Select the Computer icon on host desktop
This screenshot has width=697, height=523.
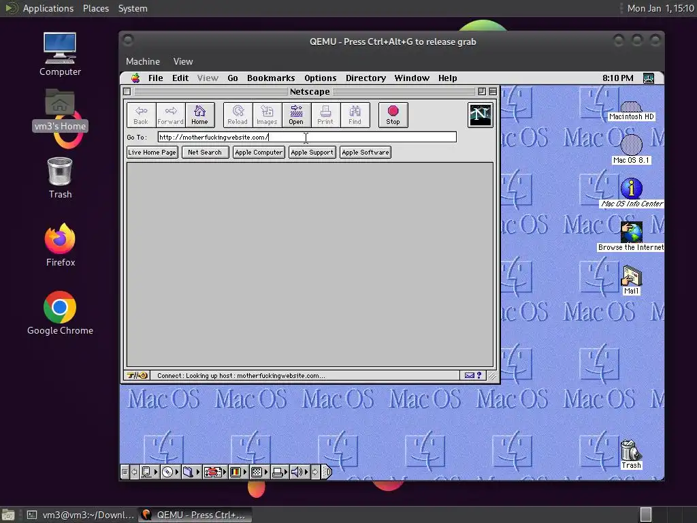[60, 54]
